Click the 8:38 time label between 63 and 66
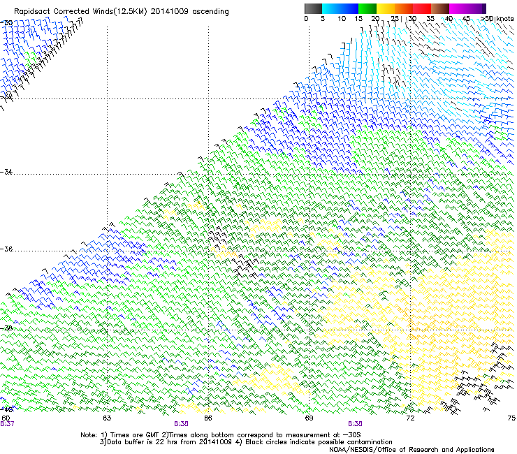 click(x=181, y=424)
